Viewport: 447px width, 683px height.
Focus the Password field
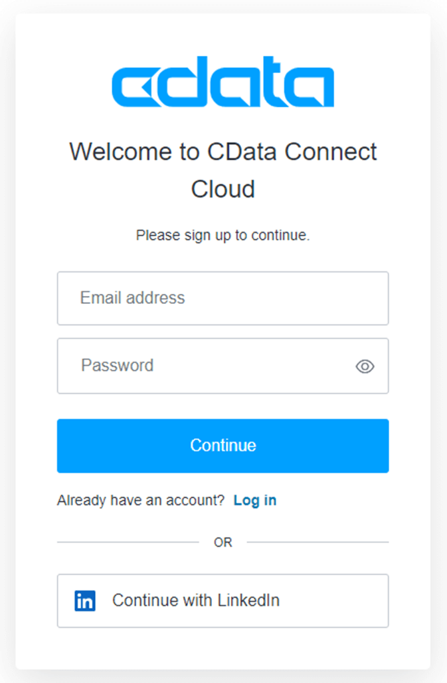[x=206, y=366]
